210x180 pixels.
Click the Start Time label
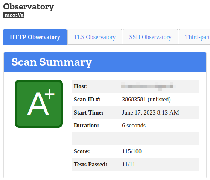88,113
